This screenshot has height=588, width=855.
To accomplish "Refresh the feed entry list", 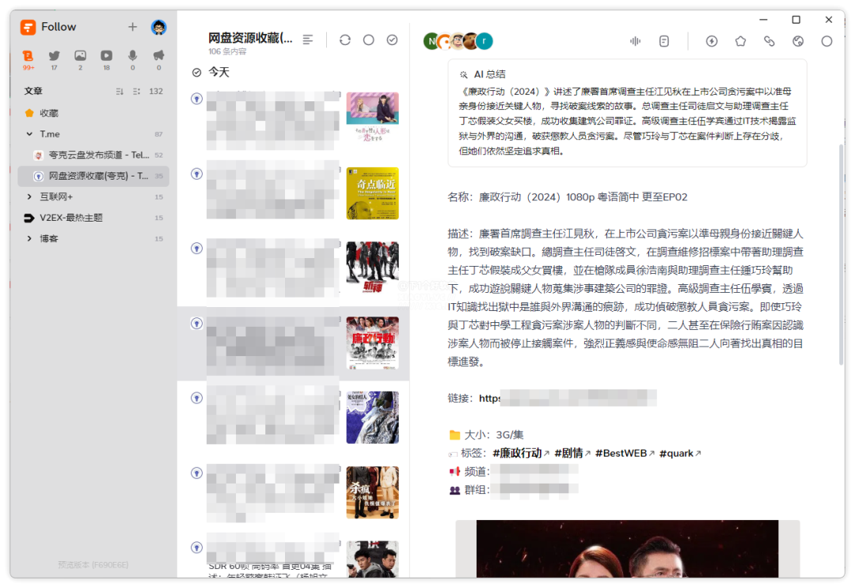I will tap(345, 40).
